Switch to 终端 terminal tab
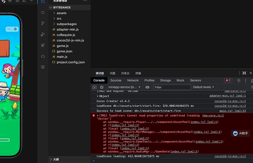This screenshot has height=163, width=253. click(138, 73)
